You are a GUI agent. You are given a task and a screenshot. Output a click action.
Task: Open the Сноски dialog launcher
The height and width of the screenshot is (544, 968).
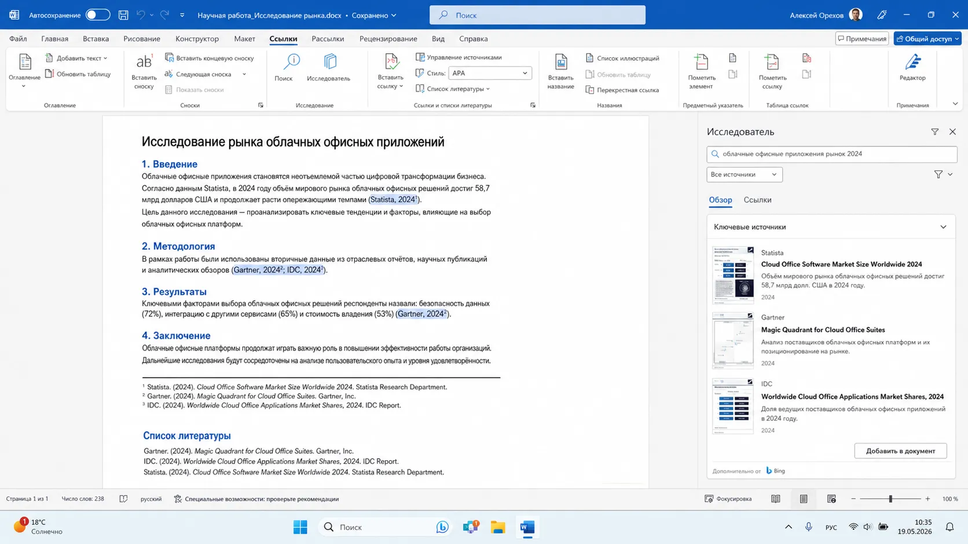coord(261,105)
